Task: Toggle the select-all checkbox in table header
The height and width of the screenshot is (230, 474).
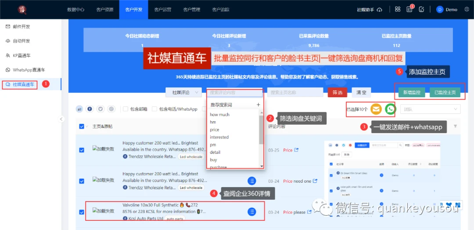Action: click(82, 127)
